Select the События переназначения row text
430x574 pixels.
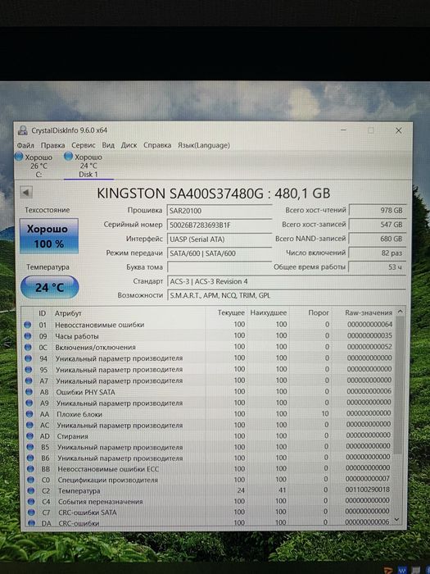coord(101,502)
